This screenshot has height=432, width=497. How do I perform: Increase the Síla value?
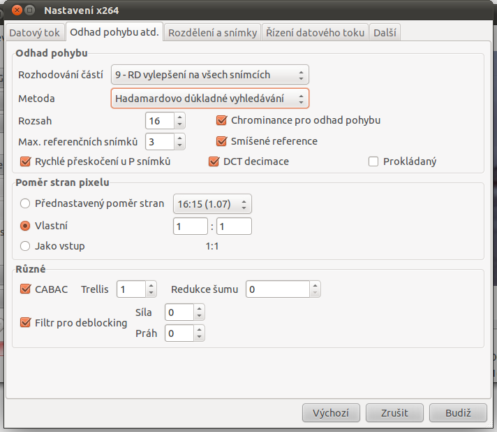[200, 308]
